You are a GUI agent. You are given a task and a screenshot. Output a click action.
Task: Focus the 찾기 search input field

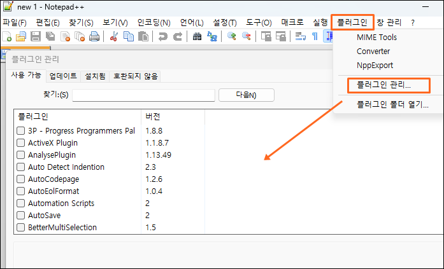(x=143, y=95)
